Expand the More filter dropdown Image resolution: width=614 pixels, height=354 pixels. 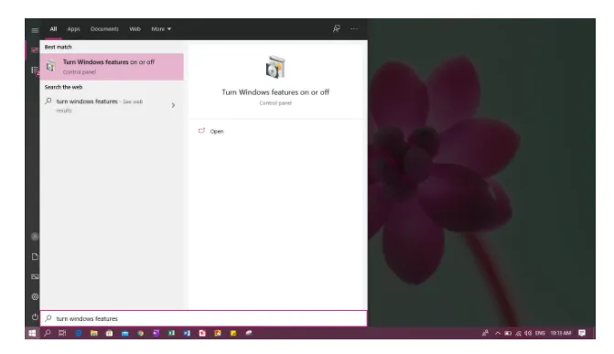pyautogui.click(x=161, y=29)
